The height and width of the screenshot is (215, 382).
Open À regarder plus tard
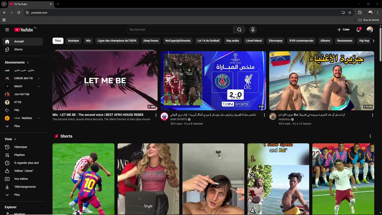coord(23,163)
